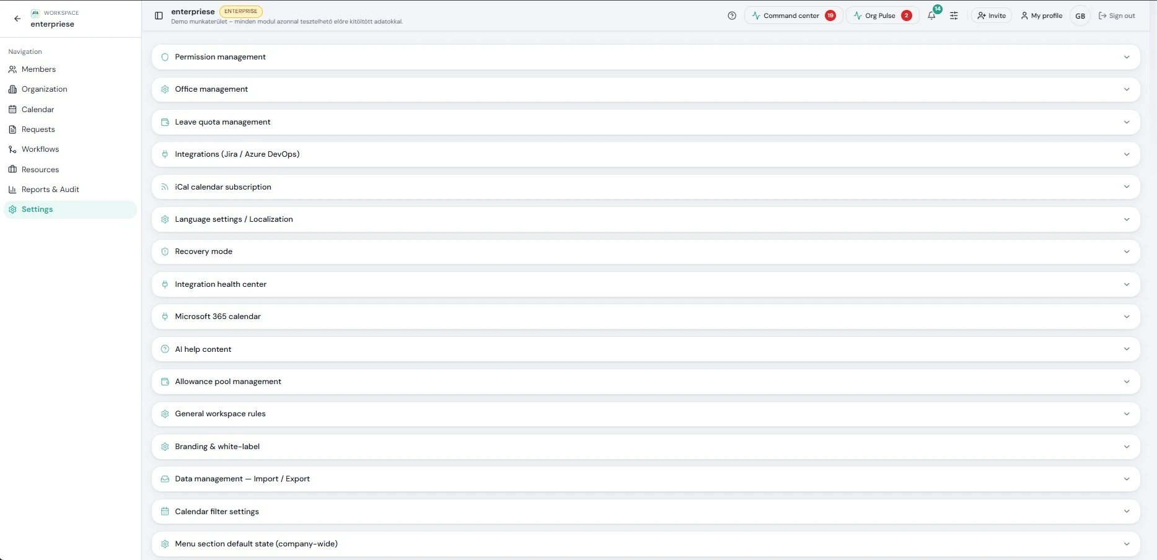
Task: Select Workflows in the sidebar
Action: point(70,149)
